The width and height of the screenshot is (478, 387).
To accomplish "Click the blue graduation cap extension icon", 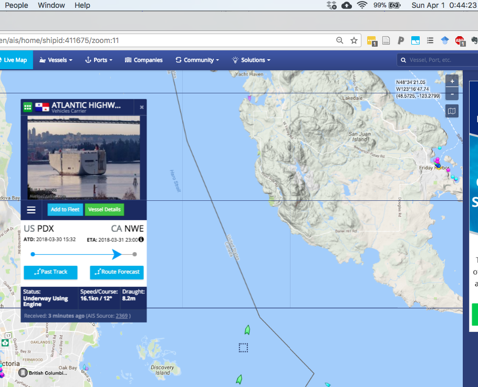I will [445, 40].
